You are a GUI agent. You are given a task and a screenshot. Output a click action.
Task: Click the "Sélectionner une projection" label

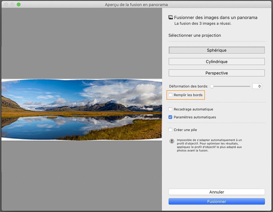pyautogui.click(x=195, y=35)
